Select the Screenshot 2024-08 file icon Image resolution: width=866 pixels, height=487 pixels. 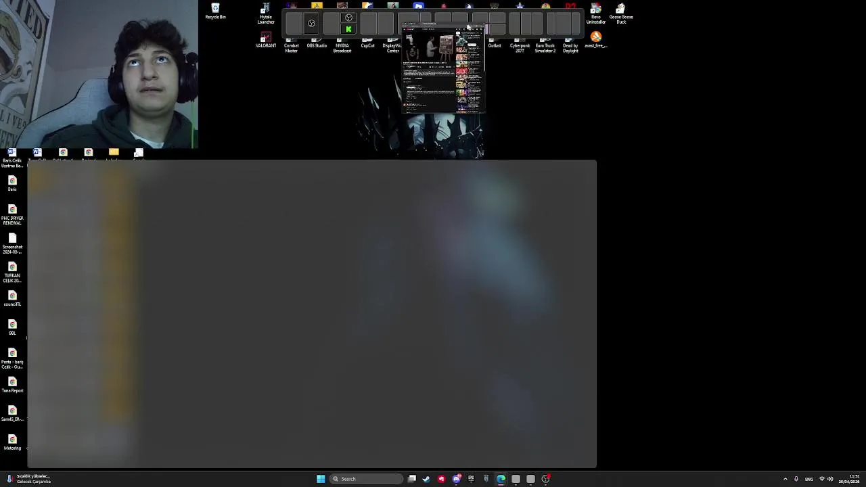(x=12, y=243)
